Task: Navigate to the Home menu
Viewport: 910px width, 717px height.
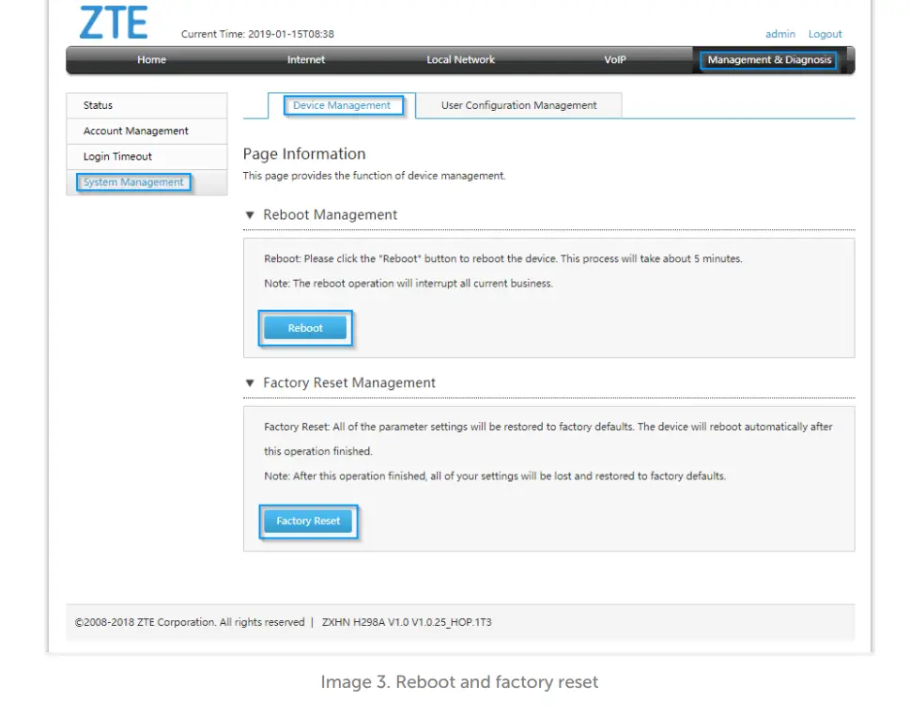Action: pyautogui.click(x=151, y=59)
